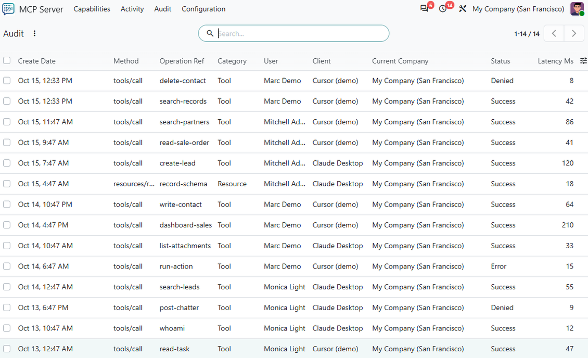Viewport: 588px width, 358px height.
Task: Select the delete-contact row checkbox
Action: coord(7,80)
